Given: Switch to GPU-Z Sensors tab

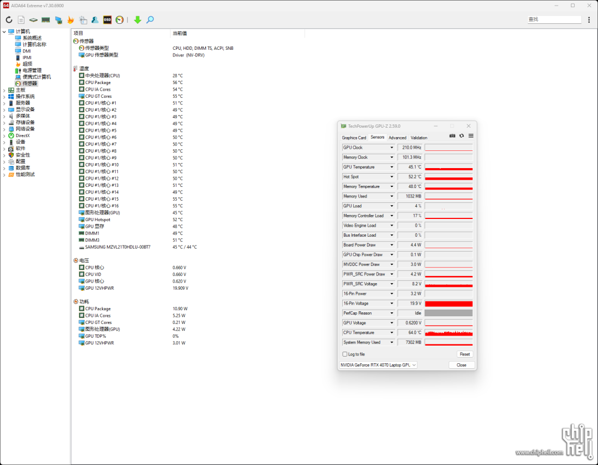Looking at the screenshot, I should tap(377, 137).
